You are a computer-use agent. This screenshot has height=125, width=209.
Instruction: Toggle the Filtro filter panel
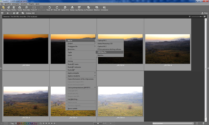[x=205, y=13]
